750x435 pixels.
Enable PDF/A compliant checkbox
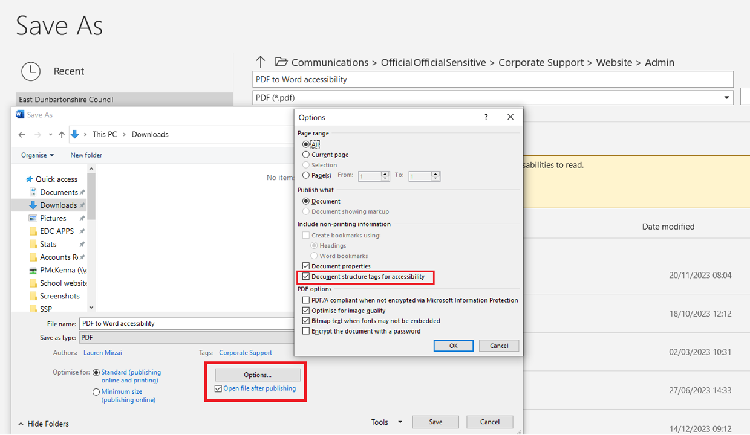tap(306, 300)
